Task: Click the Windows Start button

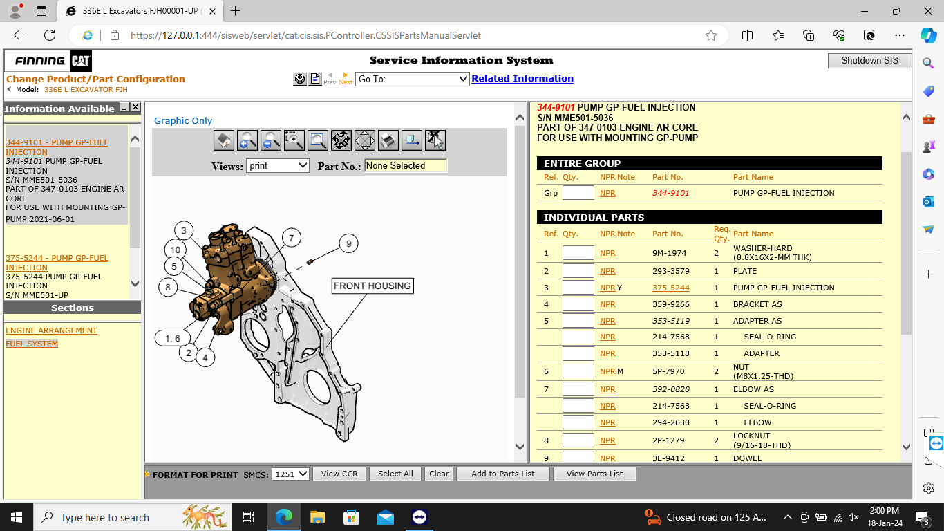Action: tap(16, 517)
